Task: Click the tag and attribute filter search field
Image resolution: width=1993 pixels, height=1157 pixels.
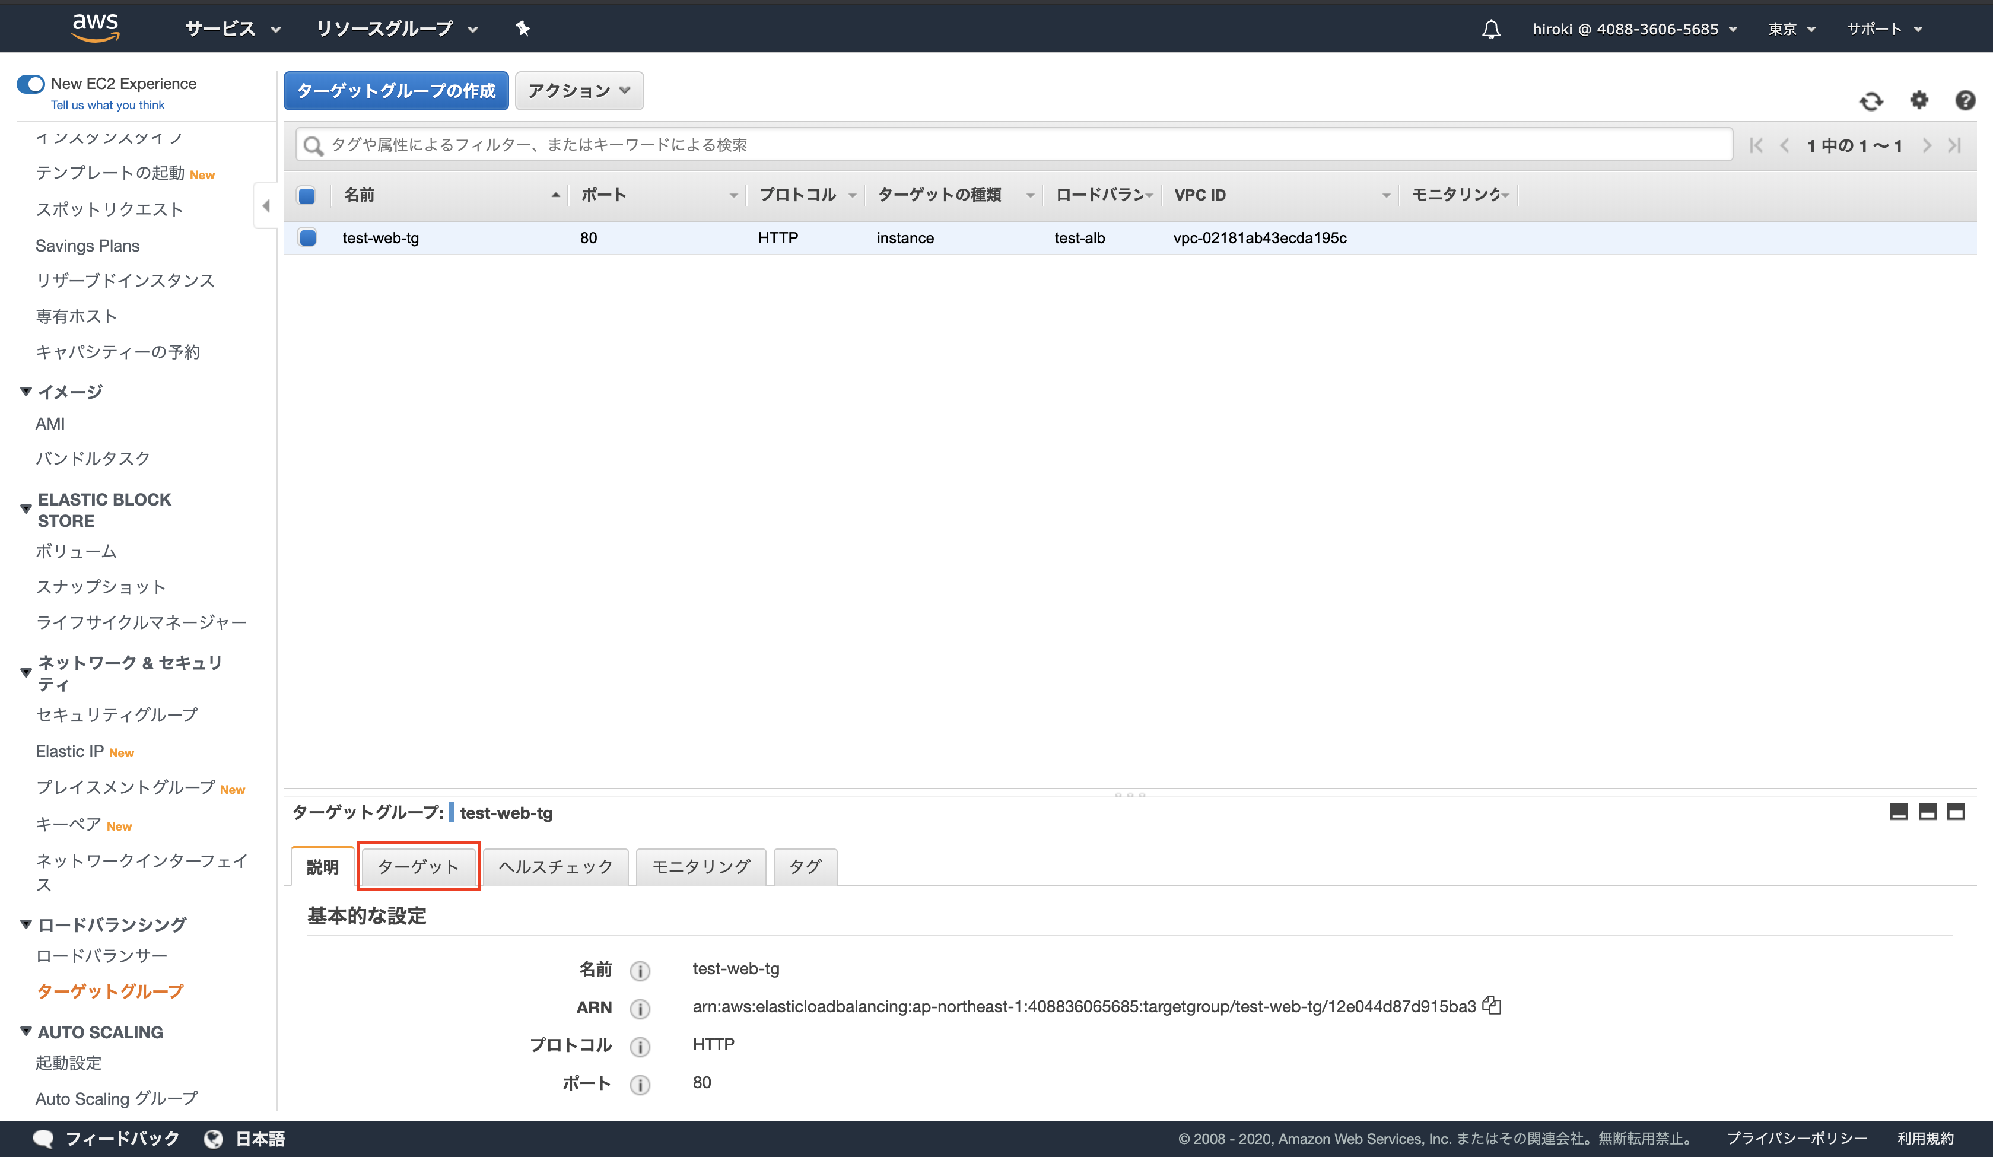Action: point(1012,145)
